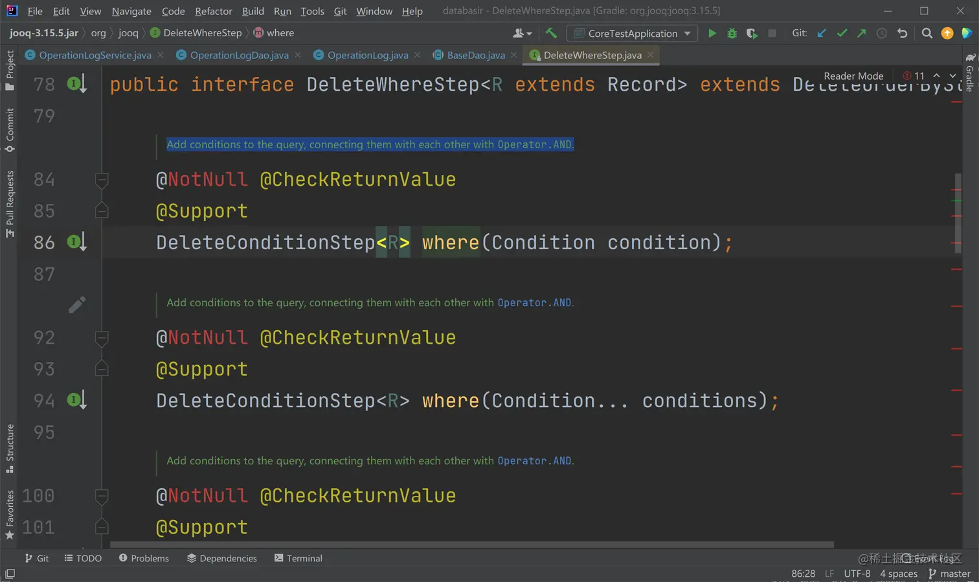Open the File menu
Viewport: 979px width, 582px height.
pyautogui.click(x=35, y=11)
